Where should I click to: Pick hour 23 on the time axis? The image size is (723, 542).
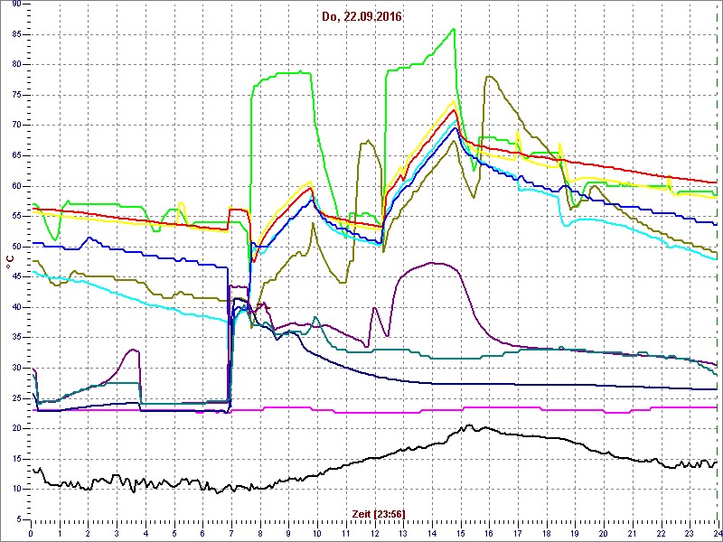click(689, 532)
